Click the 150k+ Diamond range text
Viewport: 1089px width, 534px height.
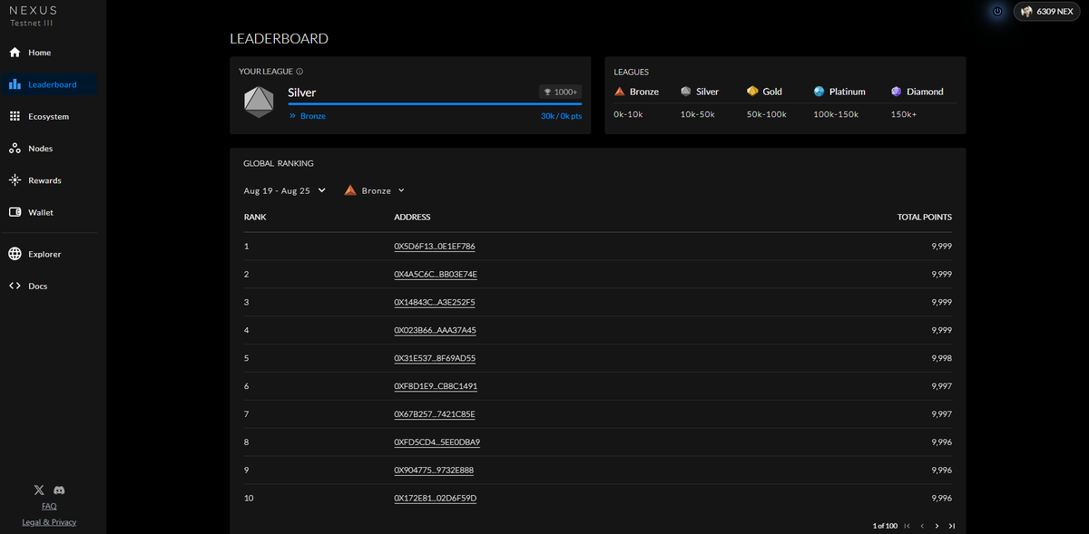pos(903,114)
